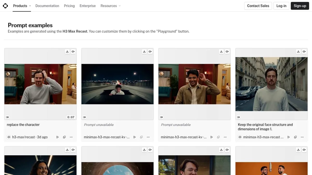The width and height of the screenshot is (312, 175).
Task: Toggle sound on the night highway video
Action: tap(150, 52)
